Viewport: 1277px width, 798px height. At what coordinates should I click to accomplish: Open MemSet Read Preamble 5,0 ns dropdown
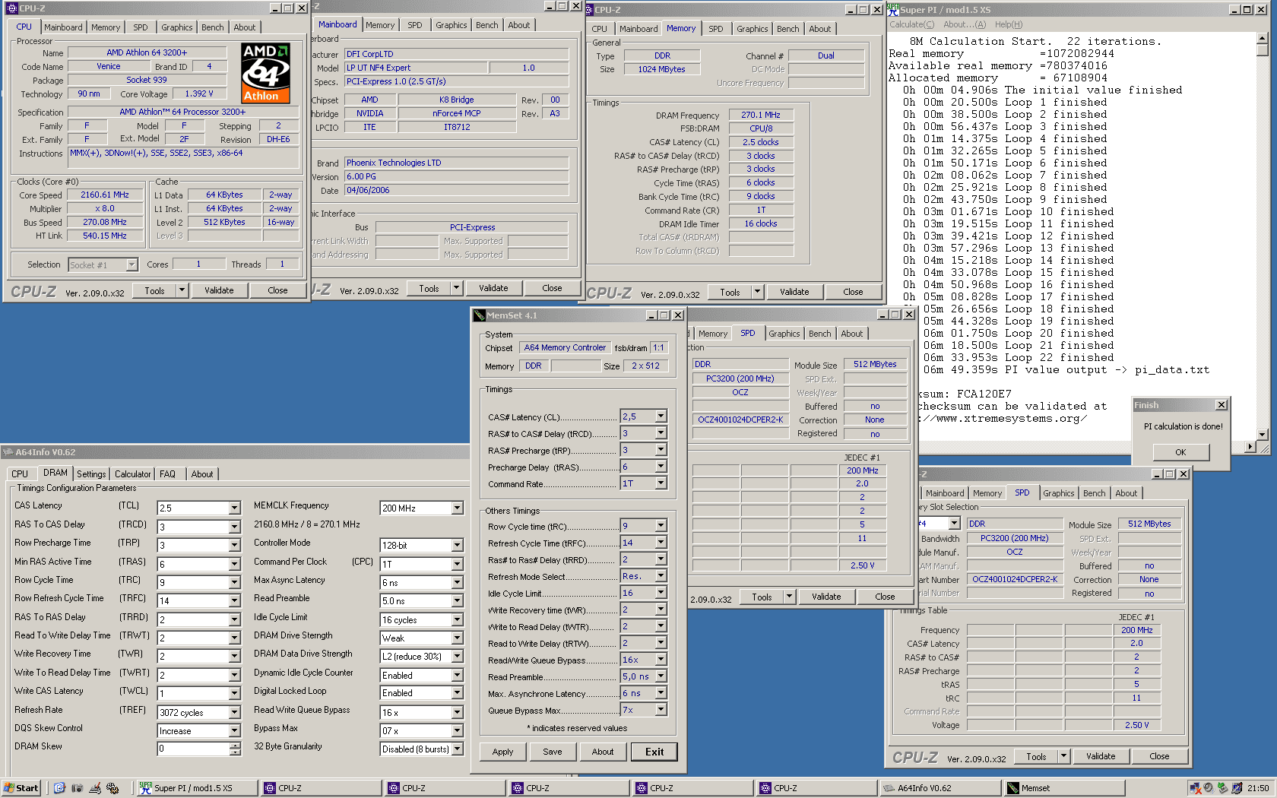point(661,676)
